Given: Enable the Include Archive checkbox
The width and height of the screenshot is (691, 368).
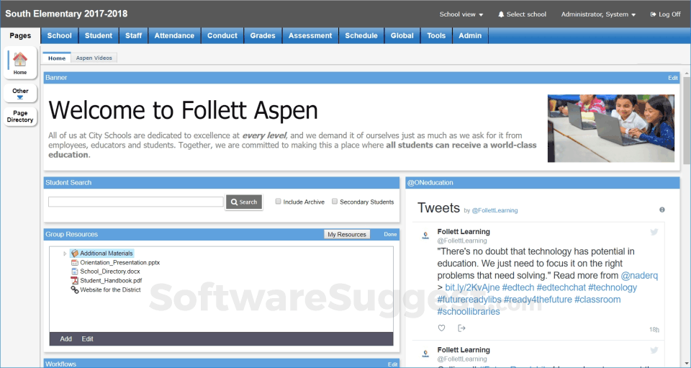Looking at the screenshot, I should (x=279, y=202).
